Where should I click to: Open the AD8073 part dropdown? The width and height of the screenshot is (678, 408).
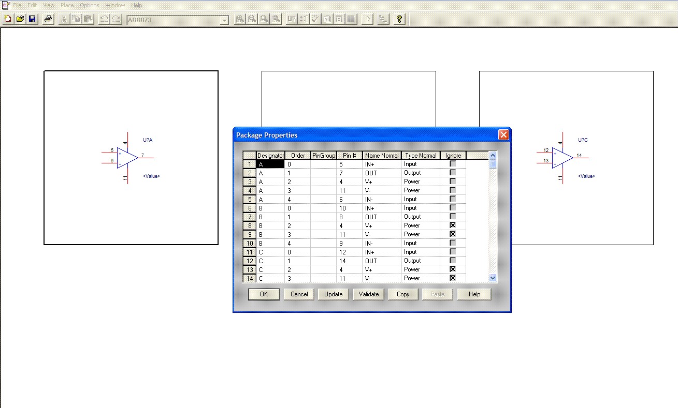point(224,20)
